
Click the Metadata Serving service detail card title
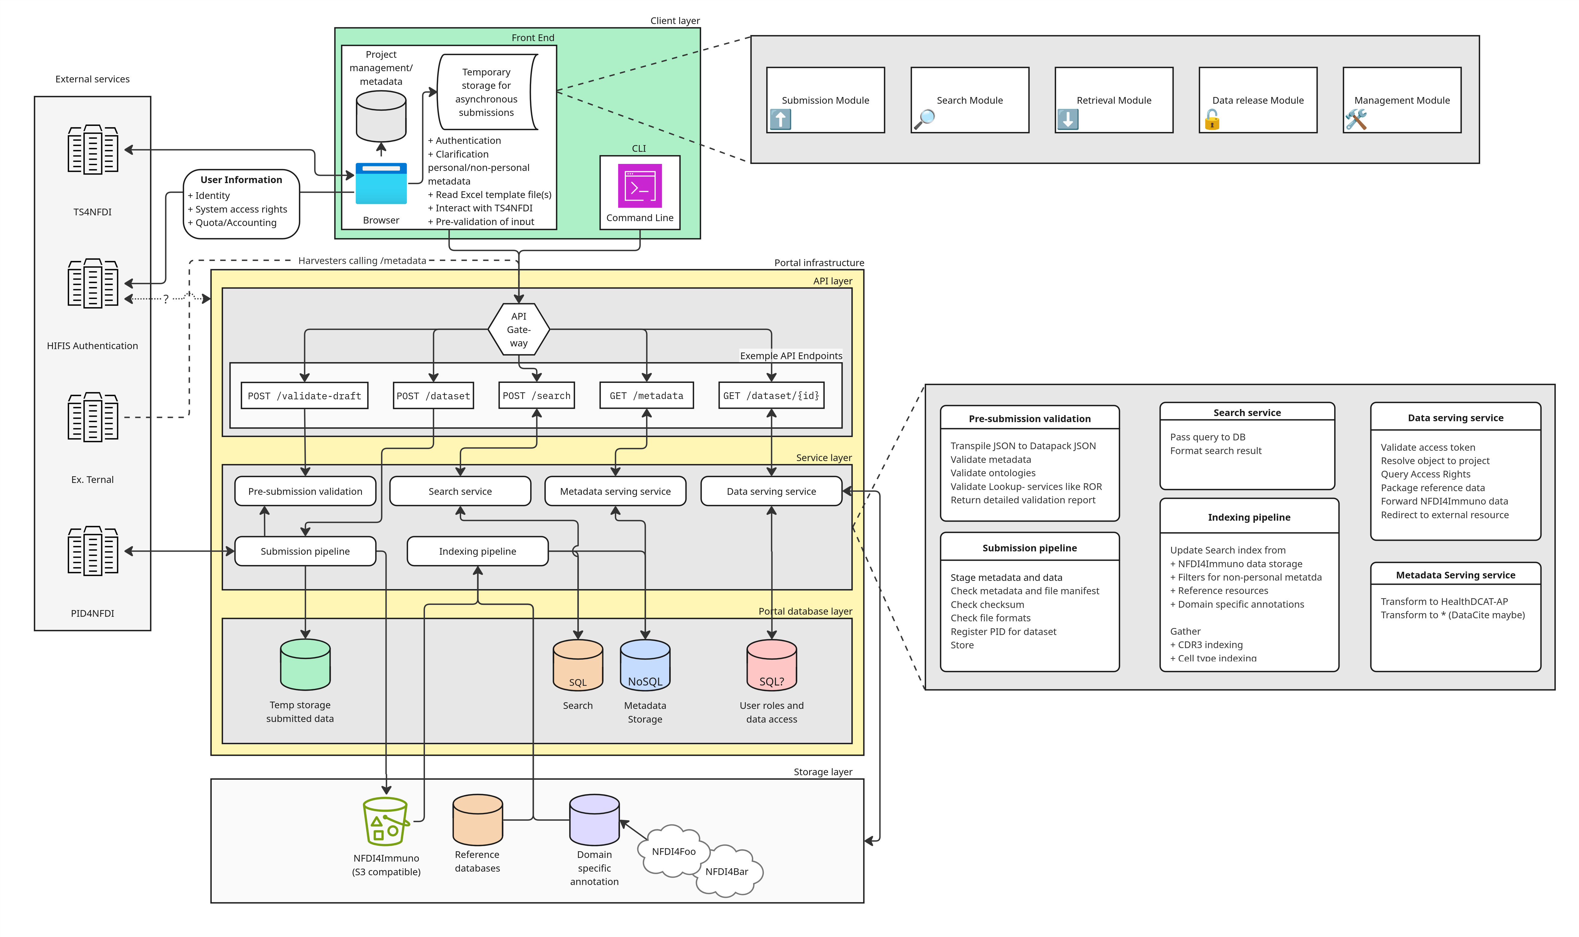pyautogui.click(x=1455, y=575)
